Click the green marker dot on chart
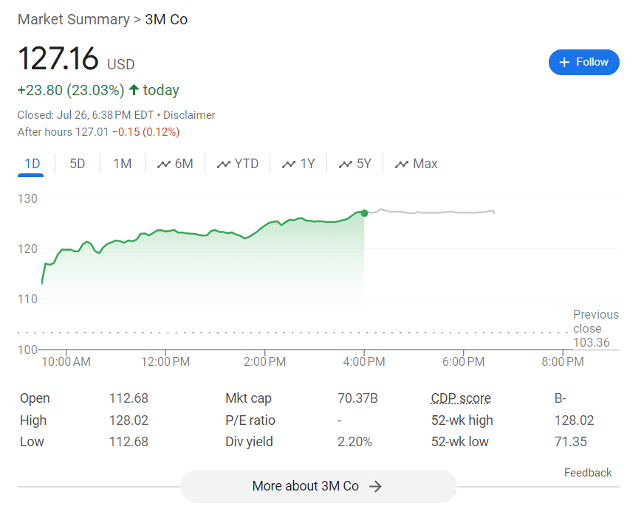644x520 pixels. [x=364, y=212]
